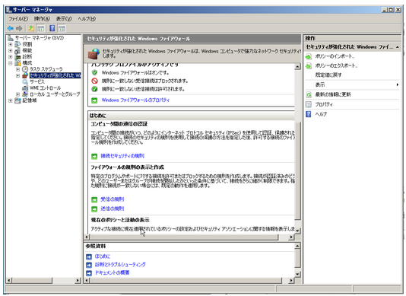
Task: Collapse the actions section header arrow
Action: tap(397, 47)
